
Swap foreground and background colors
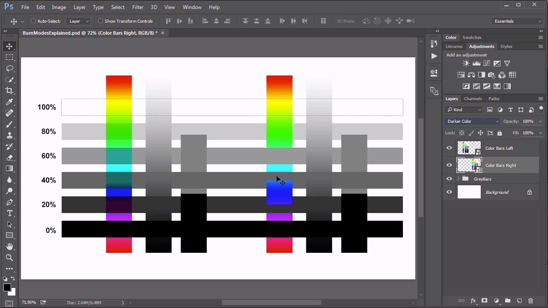pos(13,279)
